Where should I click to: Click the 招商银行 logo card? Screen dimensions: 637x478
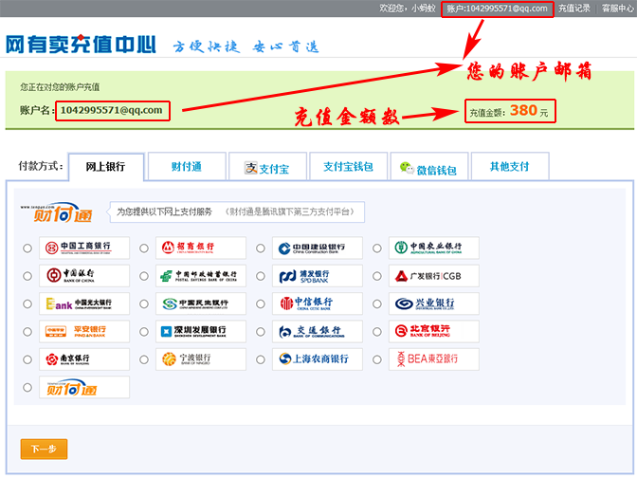tap(201, 248)
